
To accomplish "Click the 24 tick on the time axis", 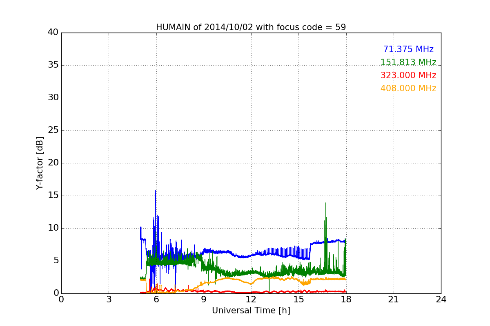I will (441, 300).
